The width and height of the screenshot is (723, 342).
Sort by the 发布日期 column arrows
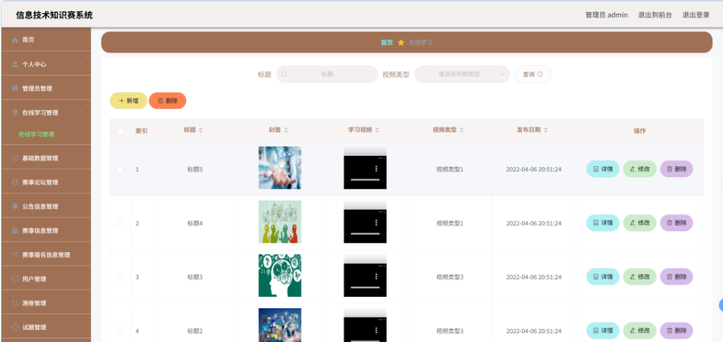546,130
